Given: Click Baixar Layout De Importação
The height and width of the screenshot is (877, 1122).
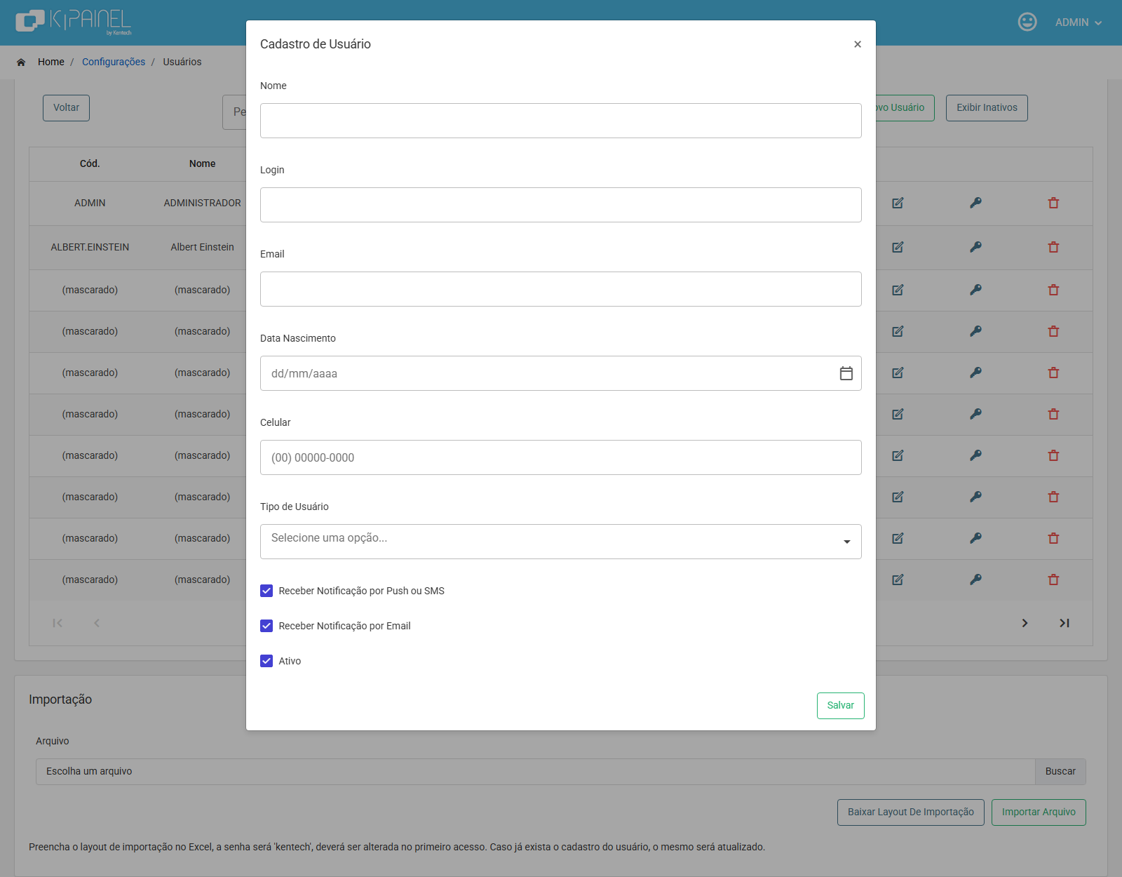Looking at the screenshot, I should point(911,812).
